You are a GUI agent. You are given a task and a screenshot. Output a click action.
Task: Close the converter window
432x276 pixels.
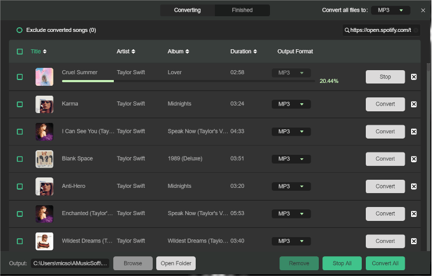(423, 10)
